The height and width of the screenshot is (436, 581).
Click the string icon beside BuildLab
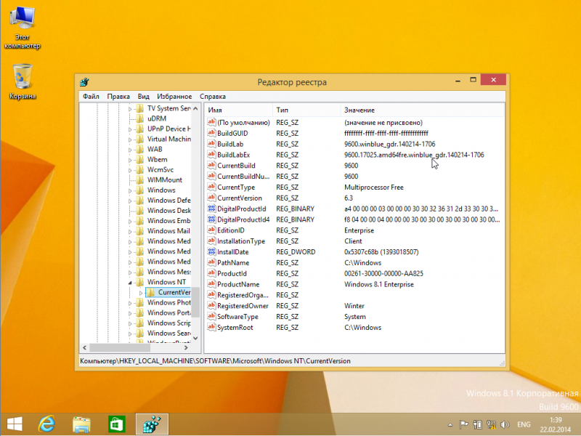[x=211, y=144]
